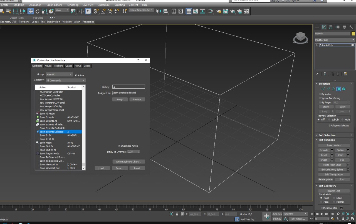Open the Motion command panel tab
This screenshot has height=224, width=356.
338,27
